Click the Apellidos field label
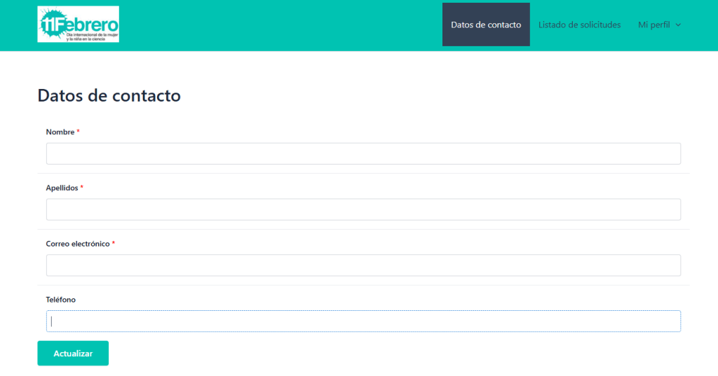 [x=62, y=188]
